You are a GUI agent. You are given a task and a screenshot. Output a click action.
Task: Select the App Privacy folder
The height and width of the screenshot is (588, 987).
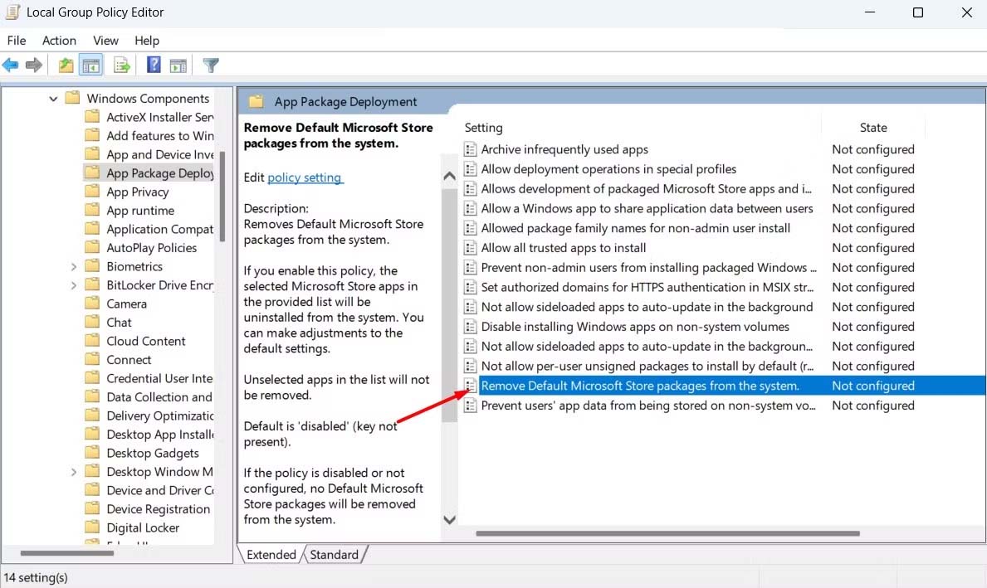click(137, 192)
